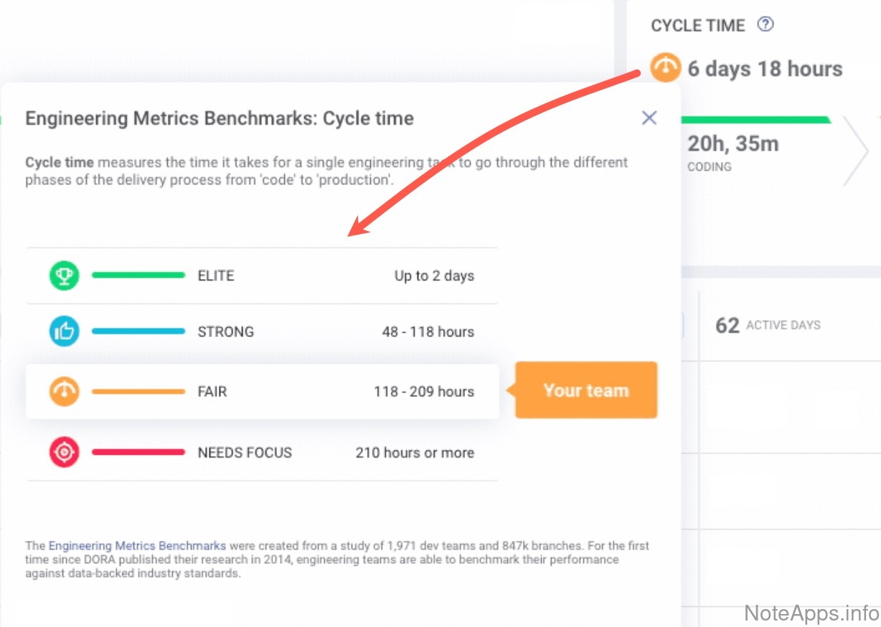The height and width of the screenshot is (627, 881).
Task: Open the Engineering Metrics Benchmarks link
Action: point(137,546)
